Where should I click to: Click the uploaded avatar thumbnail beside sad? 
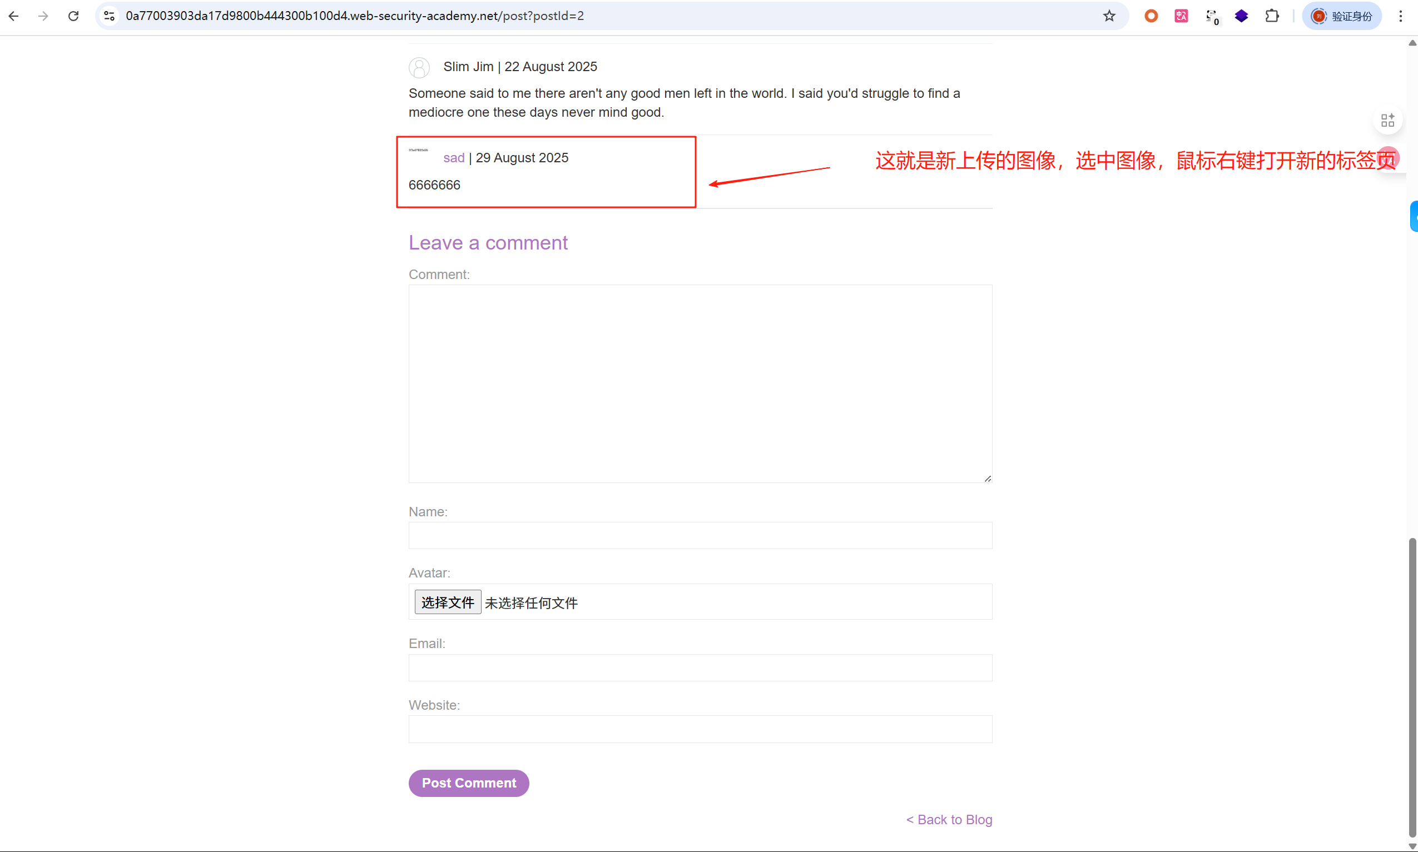419,151
